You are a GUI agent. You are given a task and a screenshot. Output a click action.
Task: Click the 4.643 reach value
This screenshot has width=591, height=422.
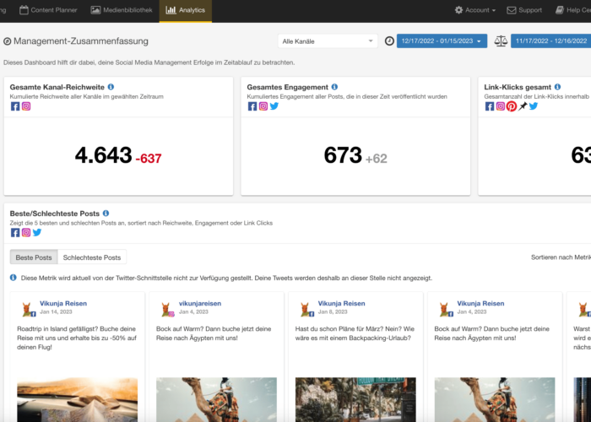coord(103,155)
